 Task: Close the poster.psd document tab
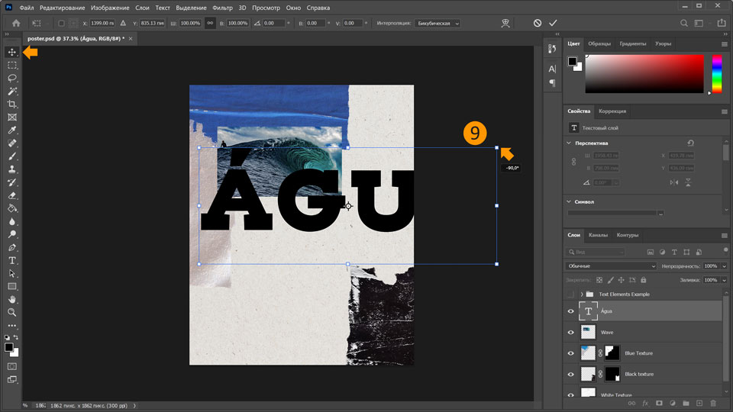tap(131, 39)
